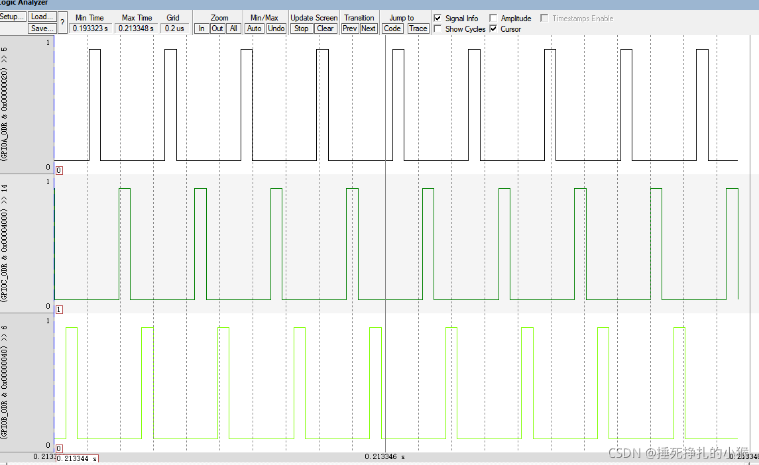Uncheck the Cursor checkbox
The width and height of the screenshot is (759, 465).
pyautogui.click(x=493, y=29)
